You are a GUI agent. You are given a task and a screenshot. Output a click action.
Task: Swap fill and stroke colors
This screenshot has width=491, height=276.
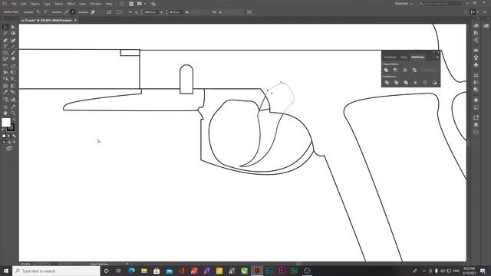pos(14,120)
